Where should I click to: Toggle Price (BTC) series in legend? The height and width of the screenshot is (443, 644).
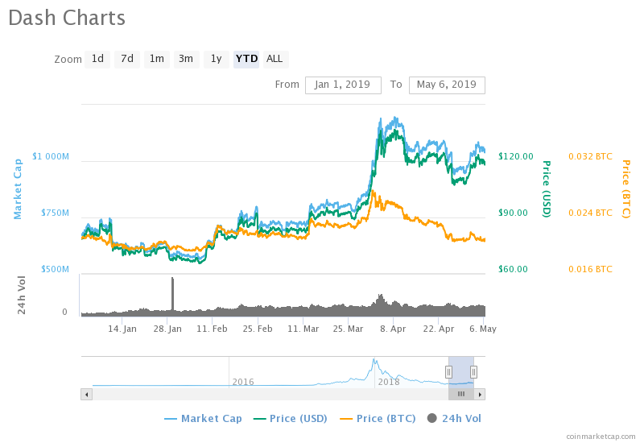click(x=378, y=419)
